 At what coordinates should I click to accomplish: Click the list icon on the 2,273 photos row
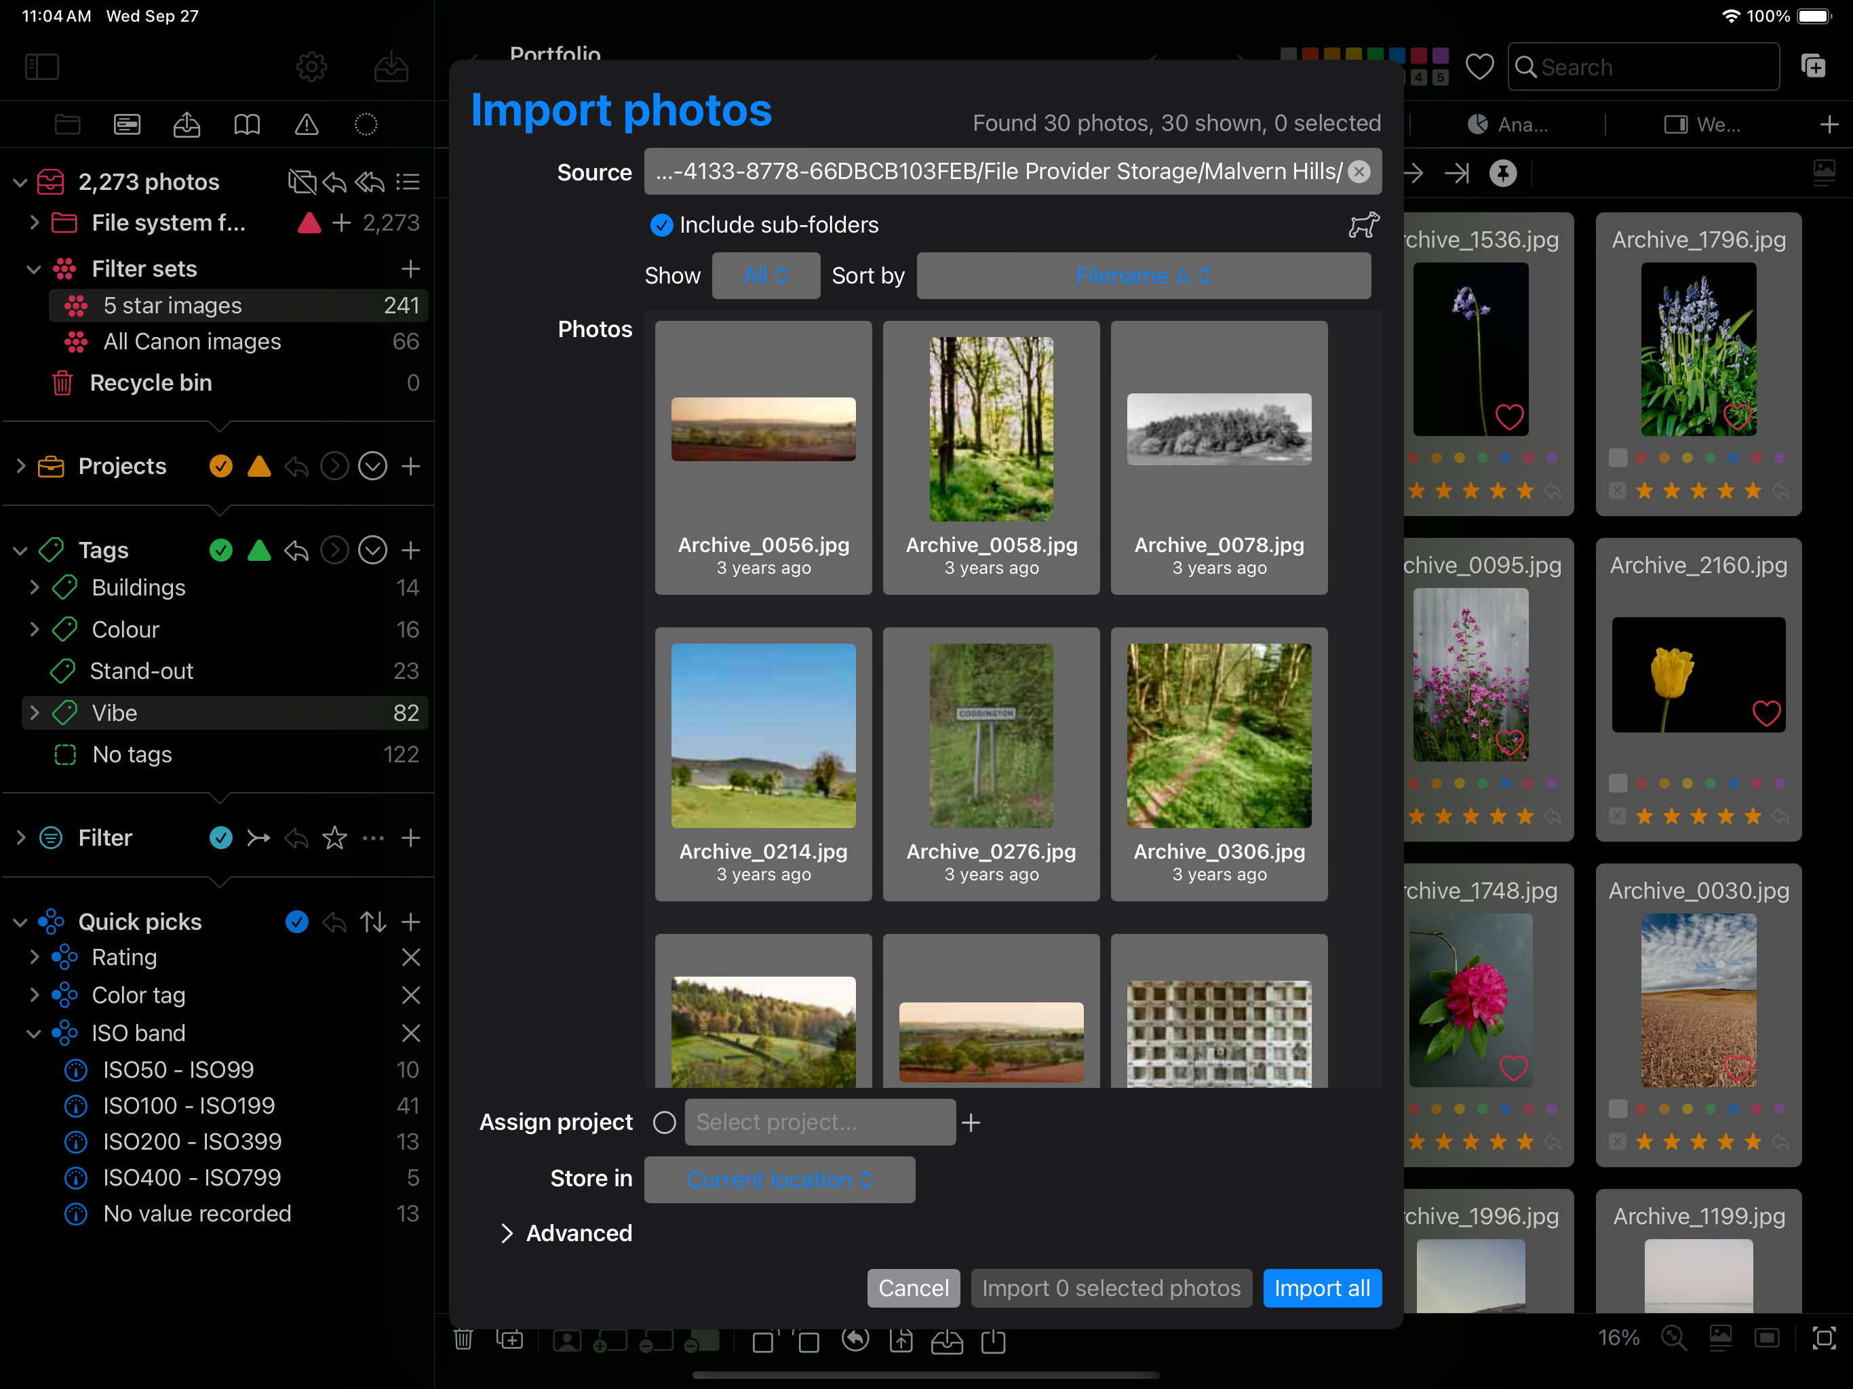(x=408, y=182)
